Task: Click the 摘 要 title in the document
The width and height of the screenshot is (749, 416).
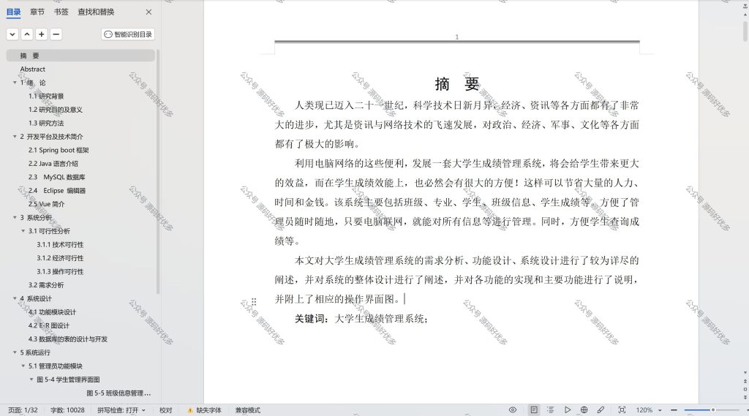Action: (456, 84)
